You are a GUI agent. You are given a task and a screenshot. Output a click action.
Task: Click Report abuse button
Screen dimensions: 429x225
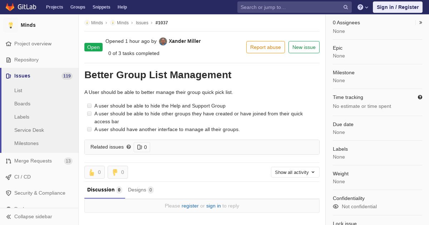coord(266,47)
